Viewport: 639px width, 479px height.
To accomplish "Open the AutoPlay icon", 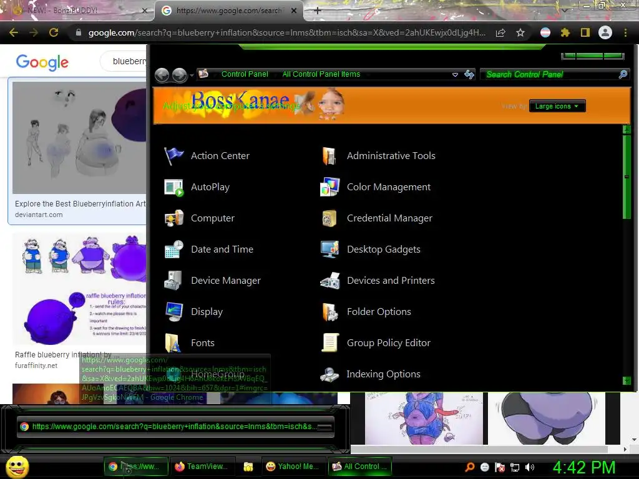I will 173,187.
